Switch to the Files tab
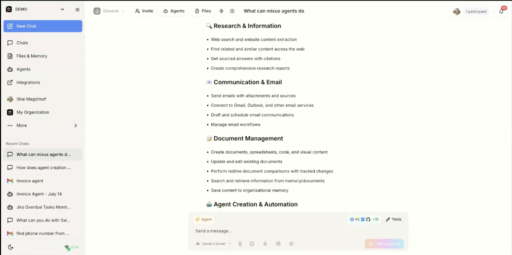Image resolution: width=512 pixels, height=255 pixels. [202, 11]
